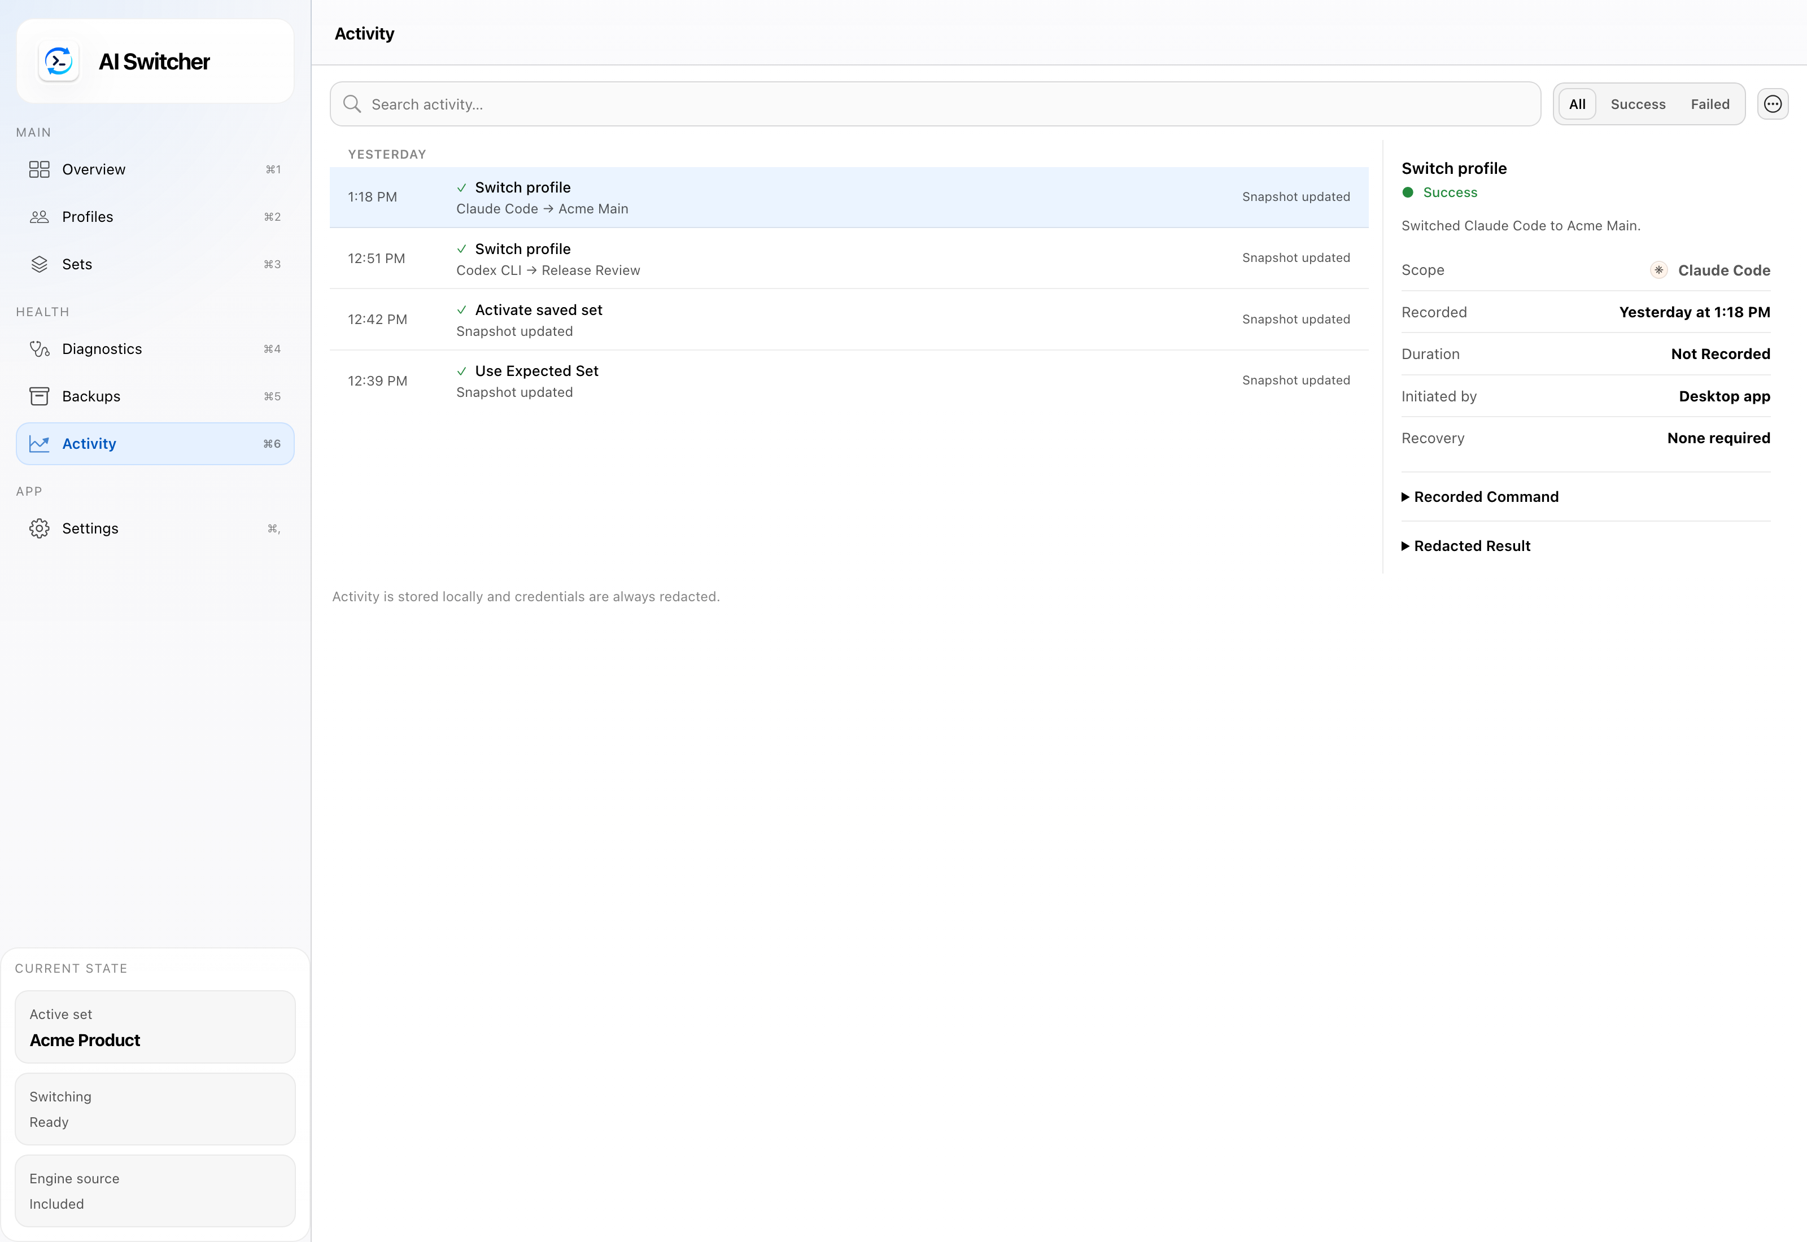Select the 12:42 PM Activate saved set row

coord(848,320)
